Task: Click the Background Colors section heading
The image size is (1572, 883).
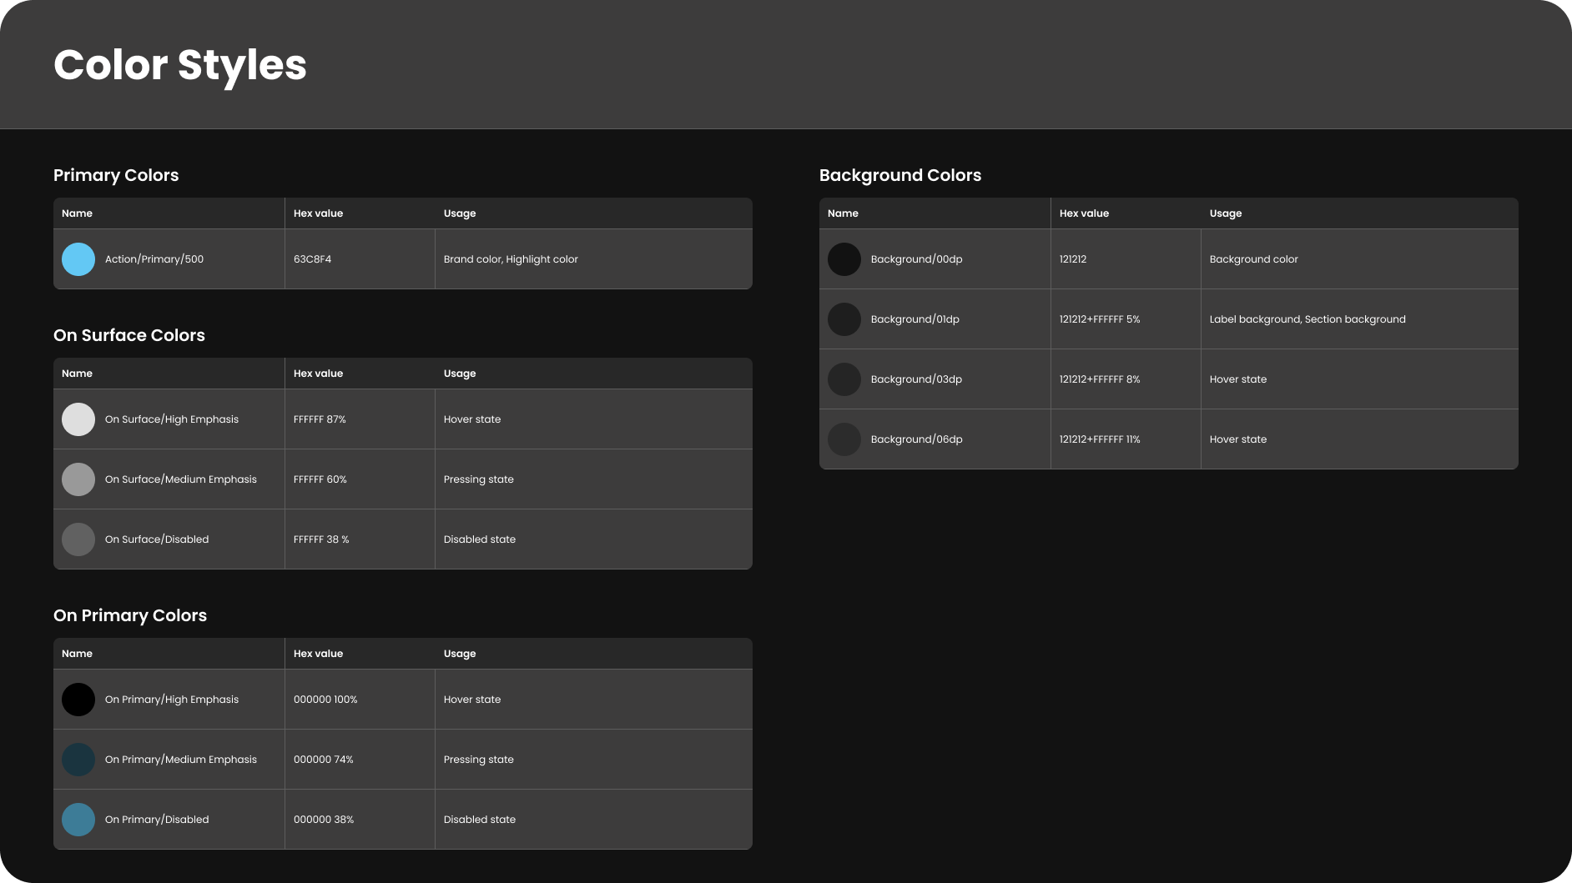Action: [900, 175]
